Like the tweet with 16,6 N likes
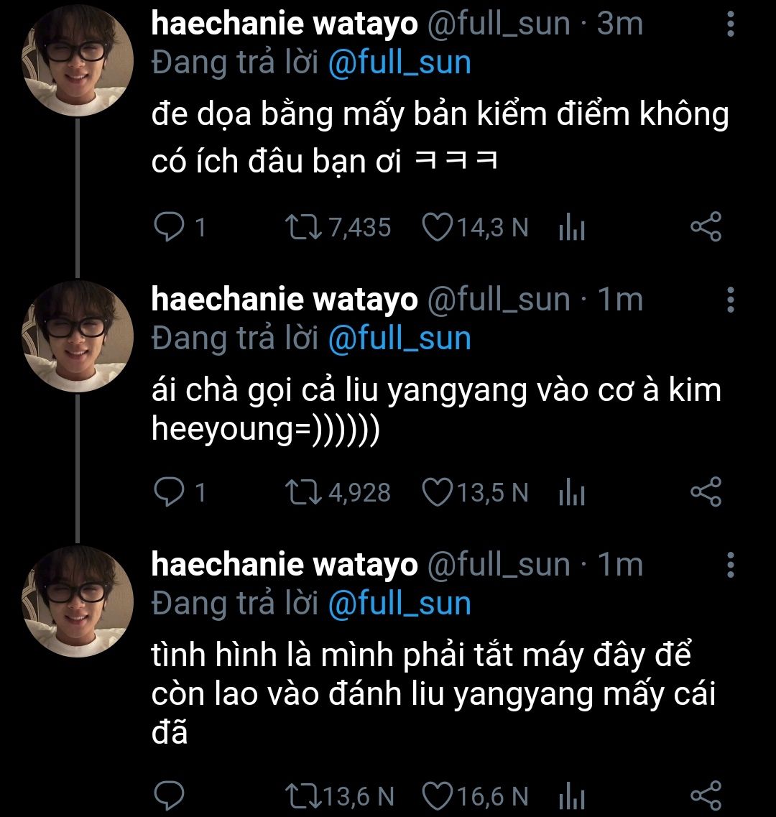 pos(434,795)
